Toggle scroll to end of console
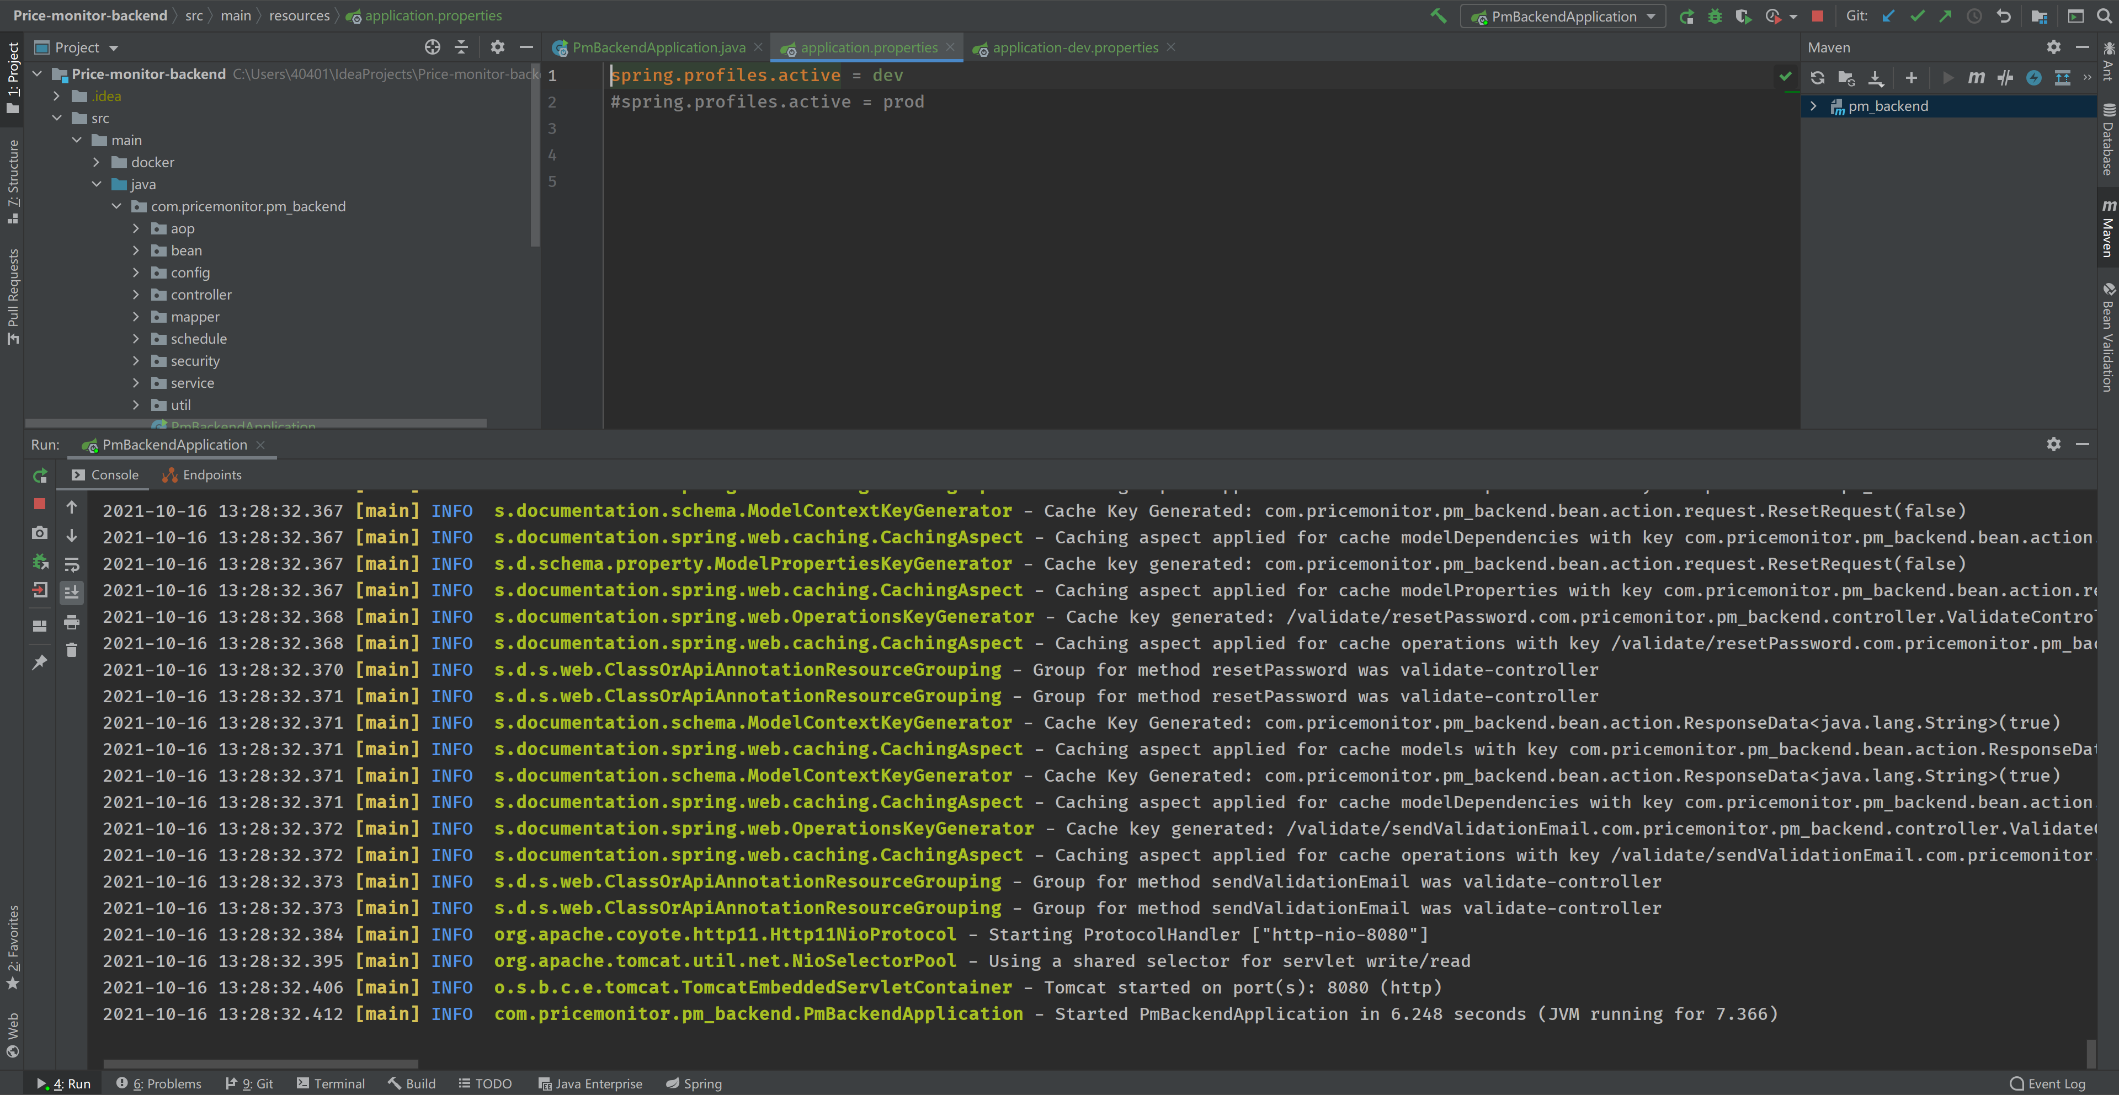 tap(72, 592)
